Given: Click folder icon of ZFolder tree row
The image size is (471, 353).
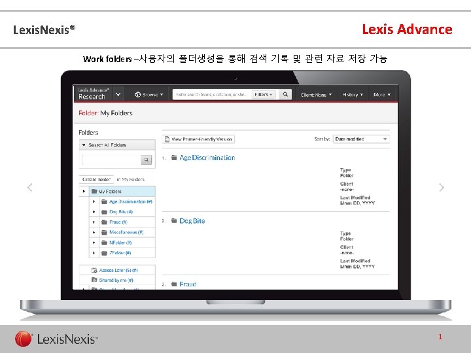Looking at the screenshot, I should (x=104, y=253).
